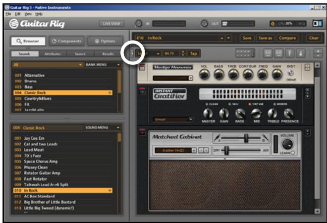
Task: Click the CPU power icon
Action: [272, 24]
